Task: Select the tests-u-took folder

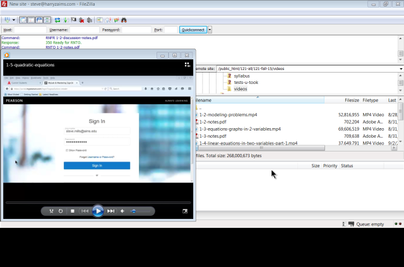Action: point(247,82)
